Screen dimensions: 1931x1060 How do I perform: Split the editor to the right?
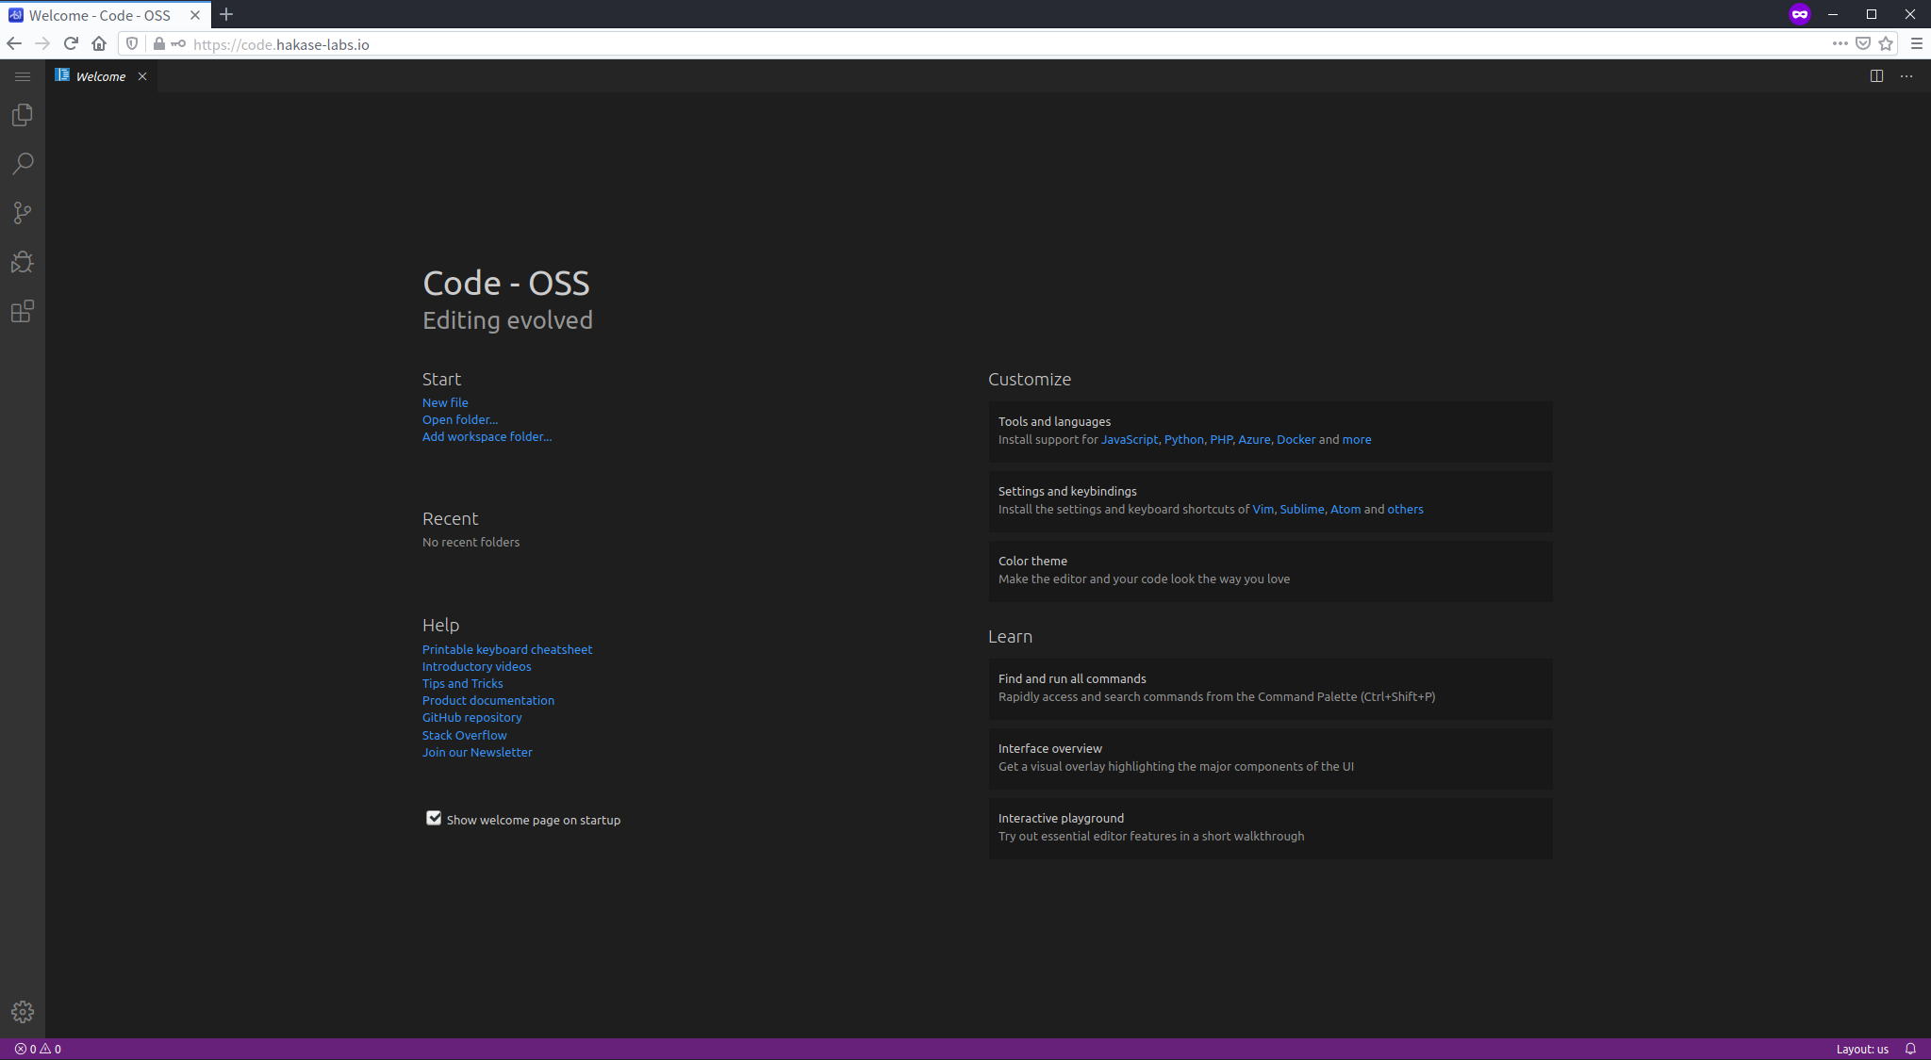click(1876, 76)
